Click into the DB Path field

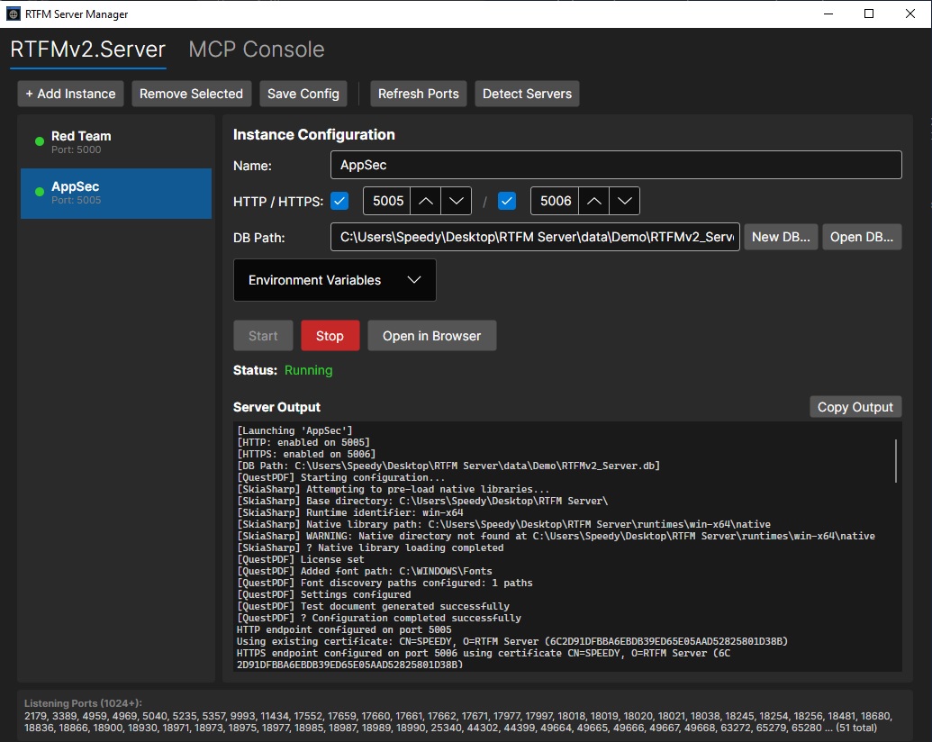click(535, 237)
